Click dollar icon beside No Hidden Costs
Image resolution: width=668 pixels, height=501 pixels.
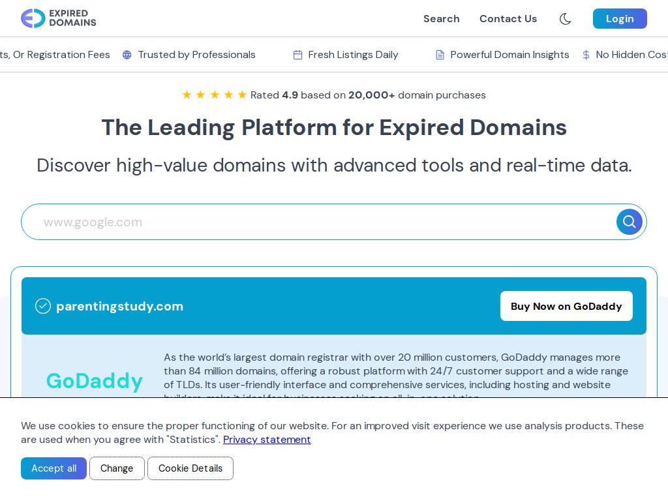coord(586,55)
